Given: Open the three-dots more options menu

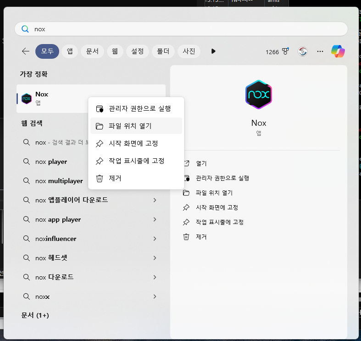Looking at the screenshot, I should click(x=320, y=51).
